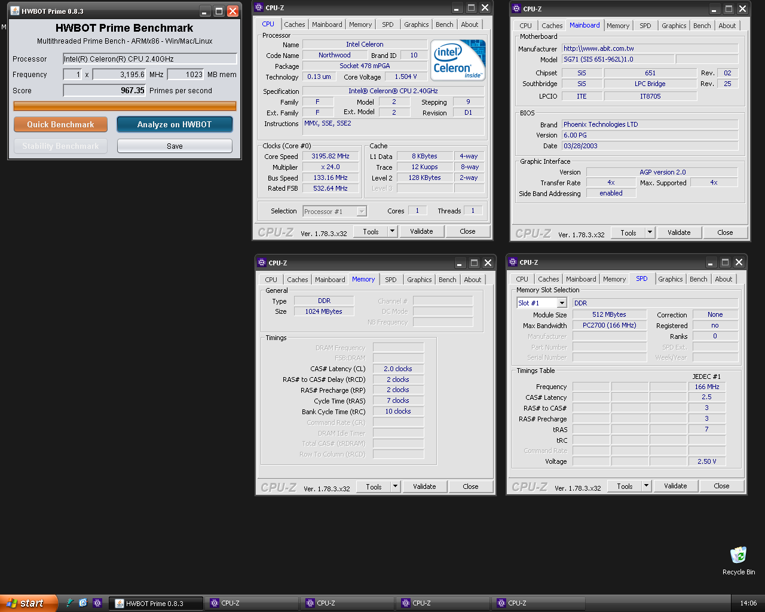Click Validate in the Mainboard window
Image resolution: width=765 pixels, height=612 pixels.
click(679, 232)
